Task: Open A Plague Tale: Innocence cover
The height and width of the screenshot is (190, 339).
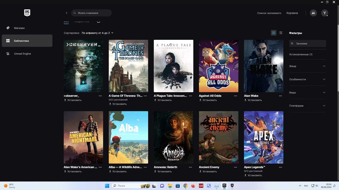Action: [x=173, y=66]
